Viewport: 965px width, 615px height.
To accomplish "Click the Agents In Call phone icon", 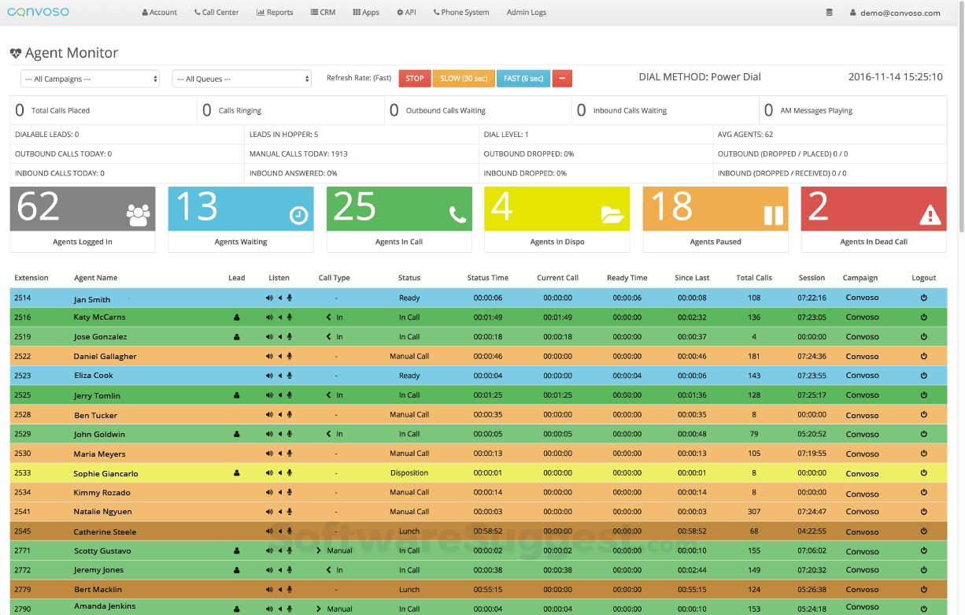I will click(x=458, y=213).
